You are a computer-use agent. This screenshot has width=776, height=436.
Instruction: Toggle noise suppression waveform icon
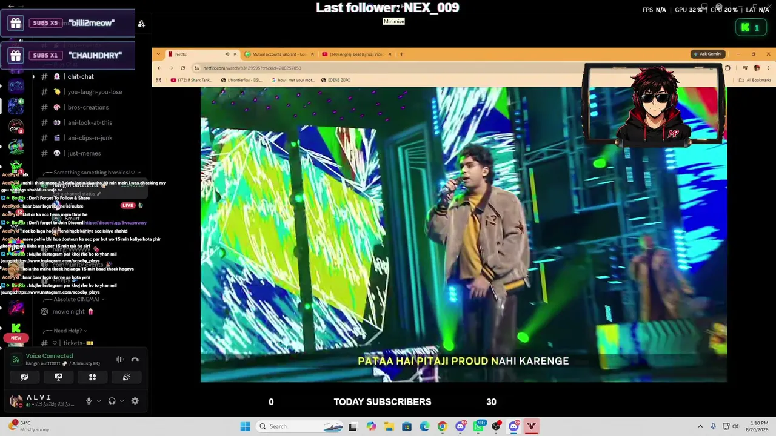(x=120, y=360)
